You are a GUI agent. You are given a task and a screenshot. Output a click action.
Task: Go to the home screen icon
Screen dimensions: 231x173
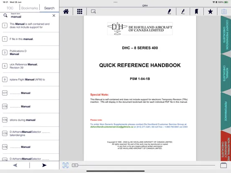[x=66, y=11]
